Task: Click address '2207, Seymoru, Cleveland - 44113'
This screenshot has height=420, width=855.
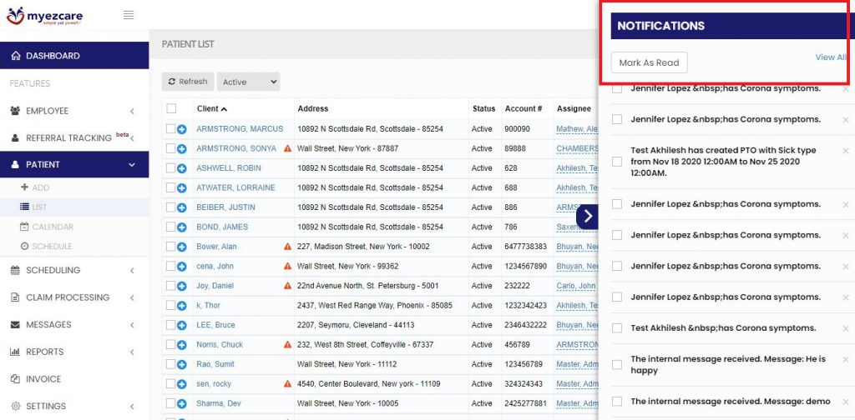Action: [356, 325]
